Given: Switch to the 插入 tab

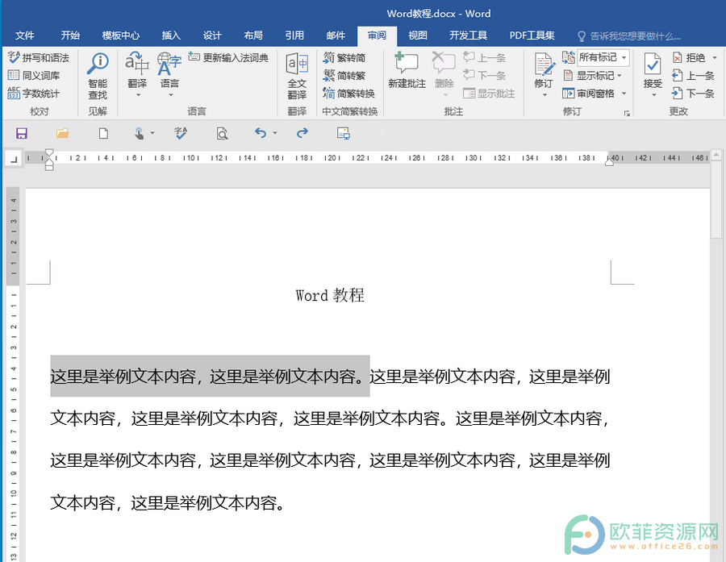Looking at the screenshot, I should [x=171, y=35].
